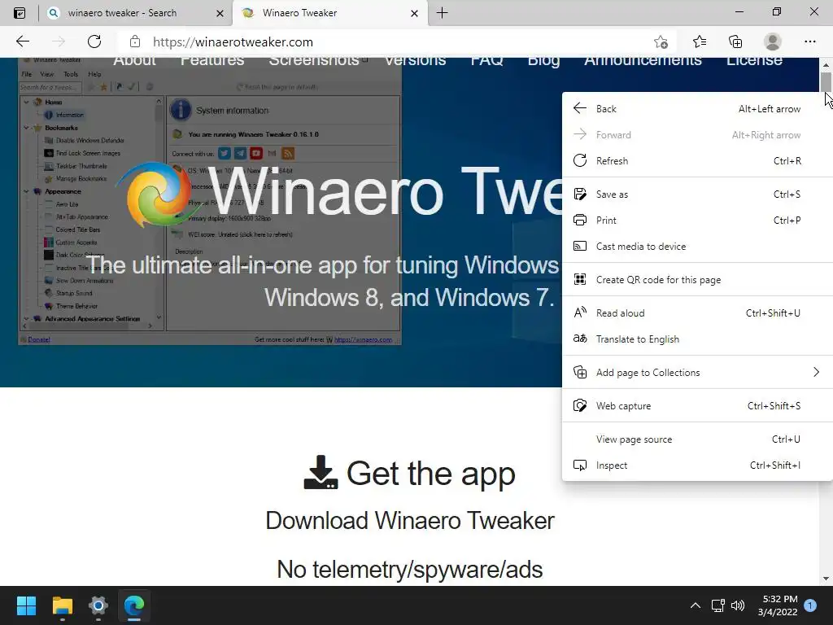
Task: Open the tab actions menu icon
Action: pyautogui.click(x=20, y=13)
